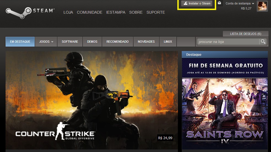
Task: Expand the Conta de iestampa dropdown
Action: [x=240, y=4]
